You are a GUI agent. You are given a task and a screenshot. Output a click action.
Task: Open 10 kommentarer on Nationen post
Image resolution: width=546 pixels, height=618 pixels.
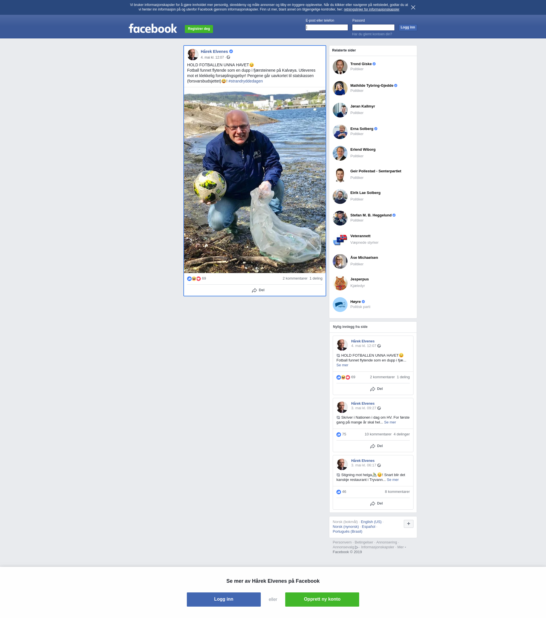click(378, 434)
